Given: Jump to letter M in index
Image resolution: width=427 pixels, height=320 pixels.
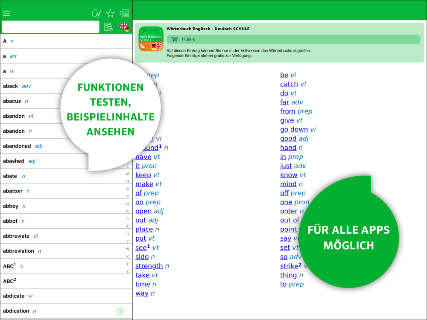Looking at the screenshot, I should 127,174.
